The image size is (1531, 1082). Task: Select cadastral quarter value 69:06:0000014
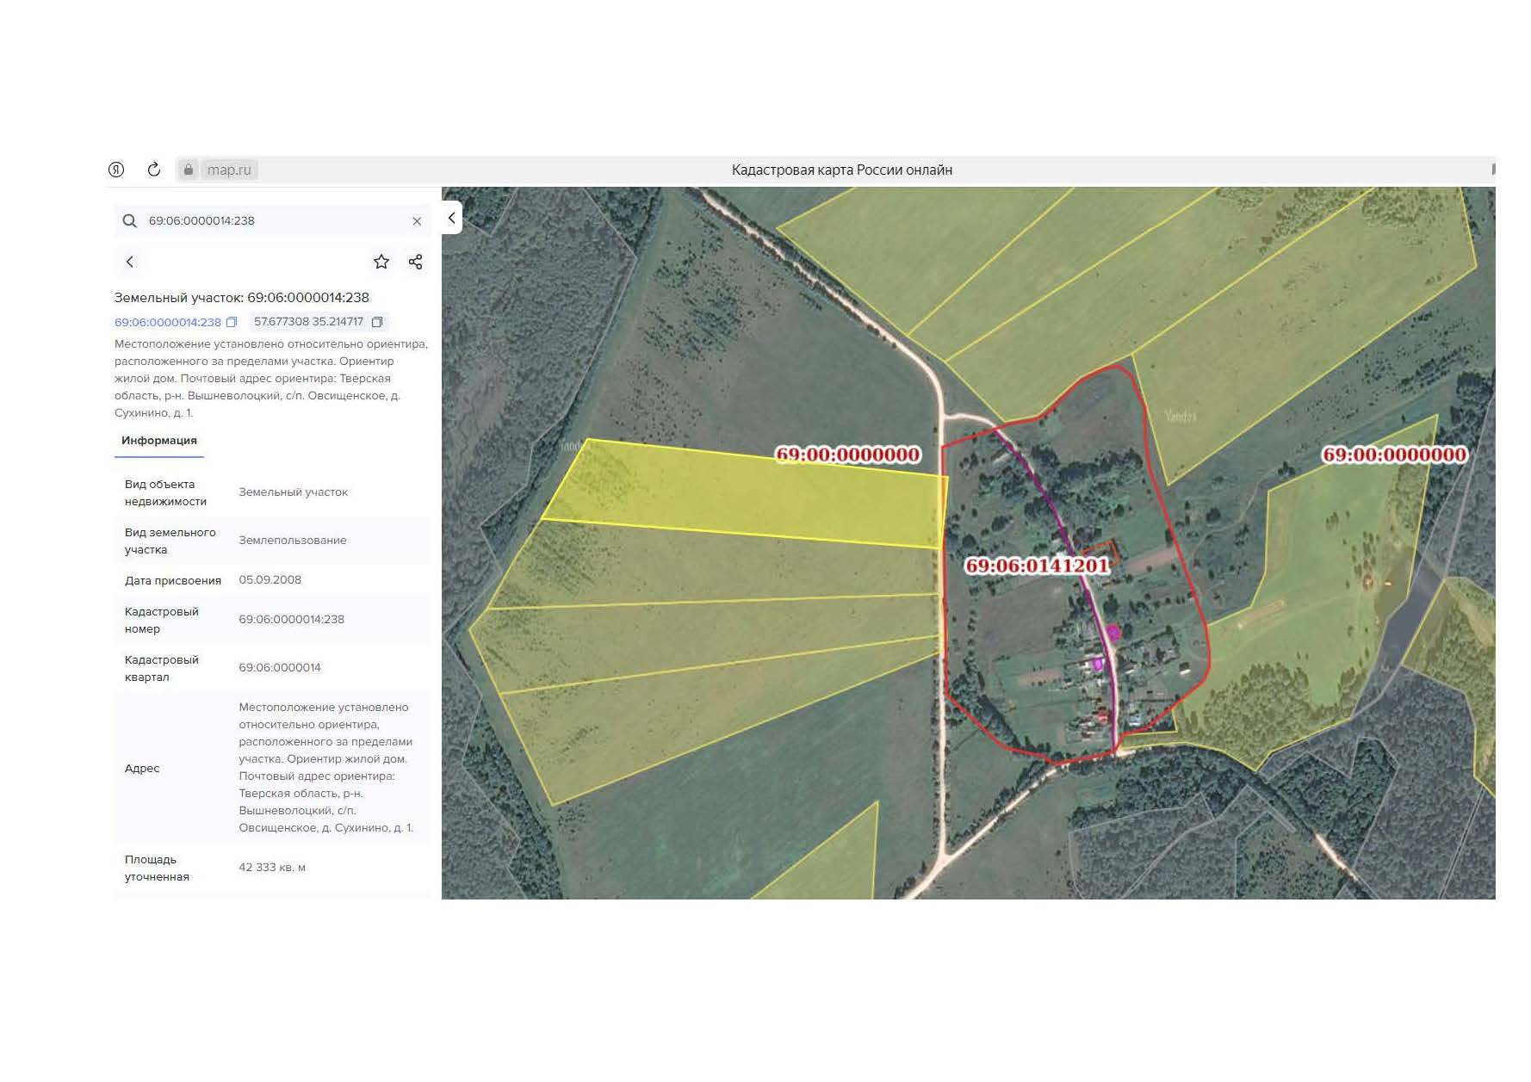tap(280, 668)
